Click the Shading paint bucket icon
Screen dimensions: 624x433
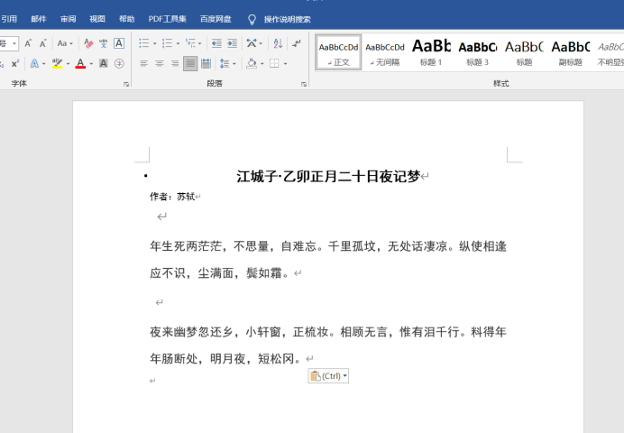click(251, 64)
